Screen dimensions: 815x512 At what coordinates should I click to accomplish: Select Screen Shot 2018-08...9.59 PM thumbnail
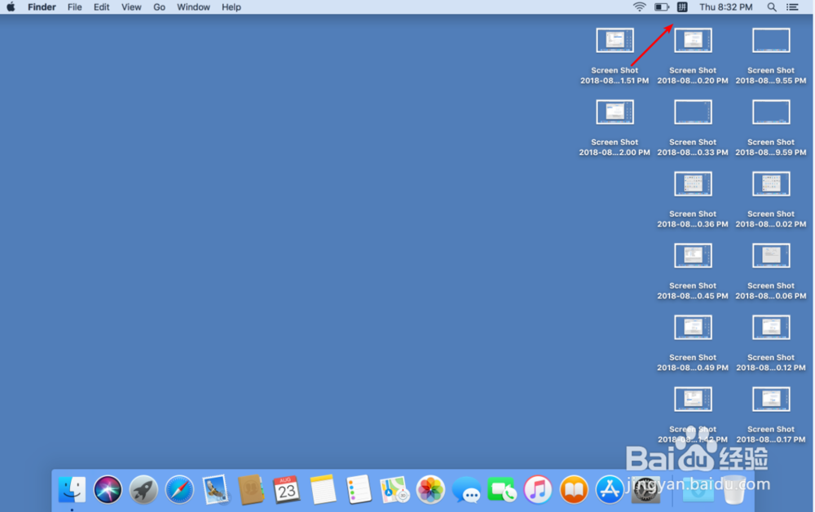pos(771,113)
